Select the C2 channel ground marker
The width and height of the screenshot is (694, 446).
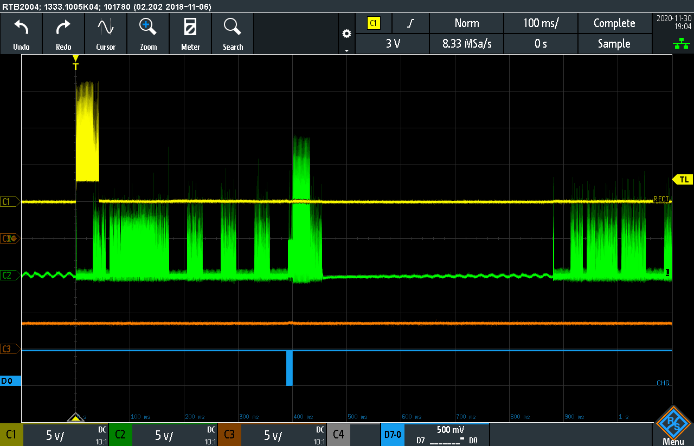click(10, 275)
